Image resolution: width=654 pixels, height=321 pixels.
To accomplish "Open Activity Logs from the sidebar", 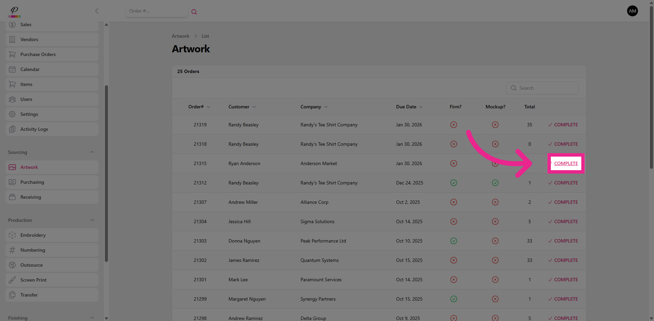I will coord(34,129).
